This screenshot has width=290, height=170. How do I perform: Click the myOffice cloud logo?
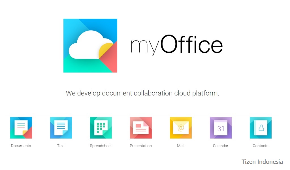tap(90, 46)
